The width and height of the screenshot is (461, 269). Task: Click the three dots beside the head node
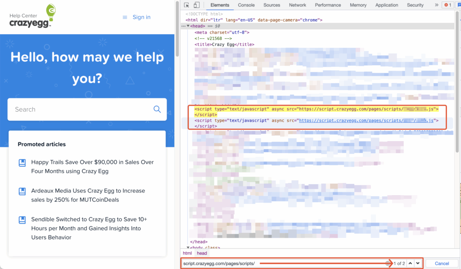coord(184,26)
